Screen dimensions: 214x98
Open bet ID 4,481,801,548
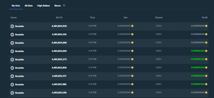click(59, 93)
